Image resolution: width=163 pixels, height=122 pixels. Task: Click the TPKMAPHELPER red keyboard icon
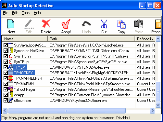tap(11, 78)
